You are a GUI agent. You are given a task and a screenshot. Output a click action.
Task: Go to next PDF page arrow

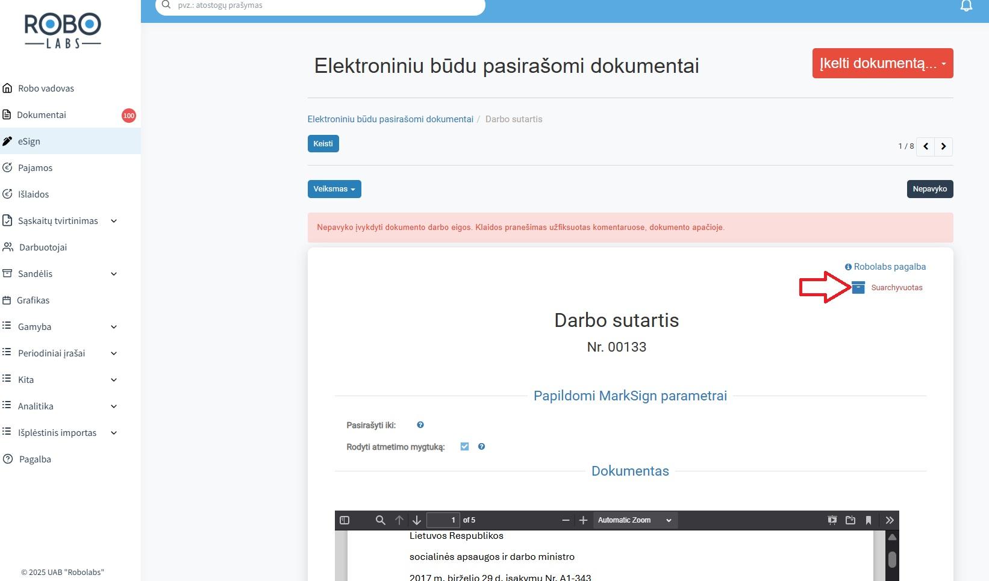(417, 520)
